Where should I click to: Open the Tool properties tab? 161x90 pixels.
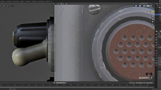[x=156, y=34]
